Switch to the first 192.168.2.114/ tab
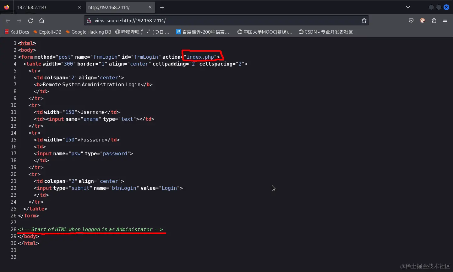The height and width of the screenshot is (272, 453). pyautogui.click(x=49, y=7)
